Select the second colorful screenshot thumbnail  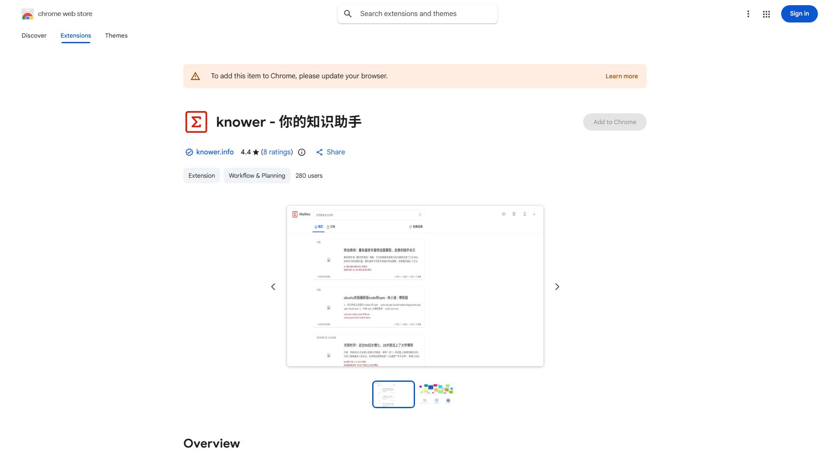pyautogui.click(x=436, y=394)
